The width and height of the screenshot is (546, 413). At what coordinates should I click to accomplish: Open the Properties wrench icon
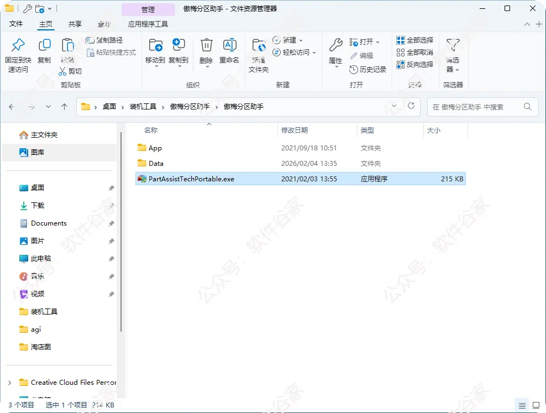[335, 45]
